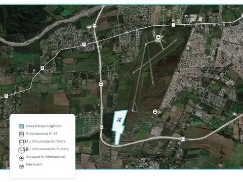Select the 'Au. Circunvalación Sureste' legend label
This screenshot has width=243, height=182.
click(x=48, y=149)
